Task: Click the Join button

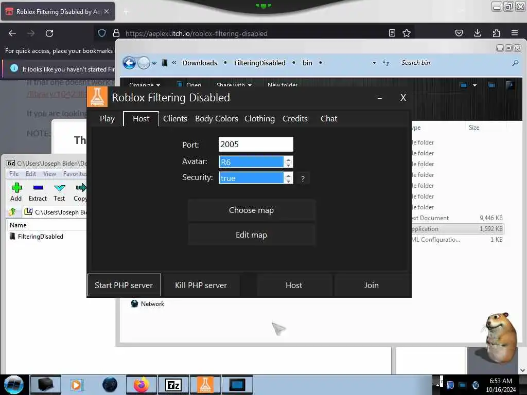Action: point(372,285)
